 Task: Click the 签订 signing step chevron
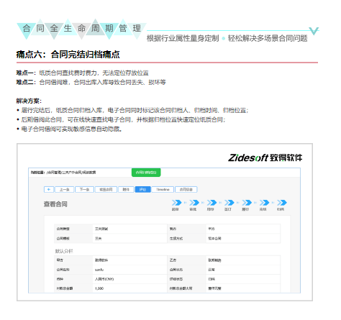pos(229,203)
